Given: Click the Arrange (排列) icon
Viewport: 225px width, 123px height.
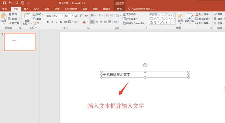Looking at the screenshot, I should pos(180,17).
